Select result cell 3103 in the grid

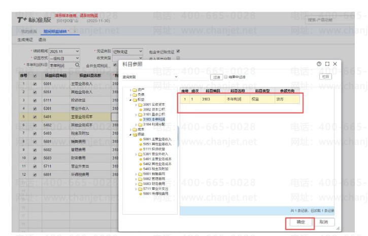(x=213, y=99)
